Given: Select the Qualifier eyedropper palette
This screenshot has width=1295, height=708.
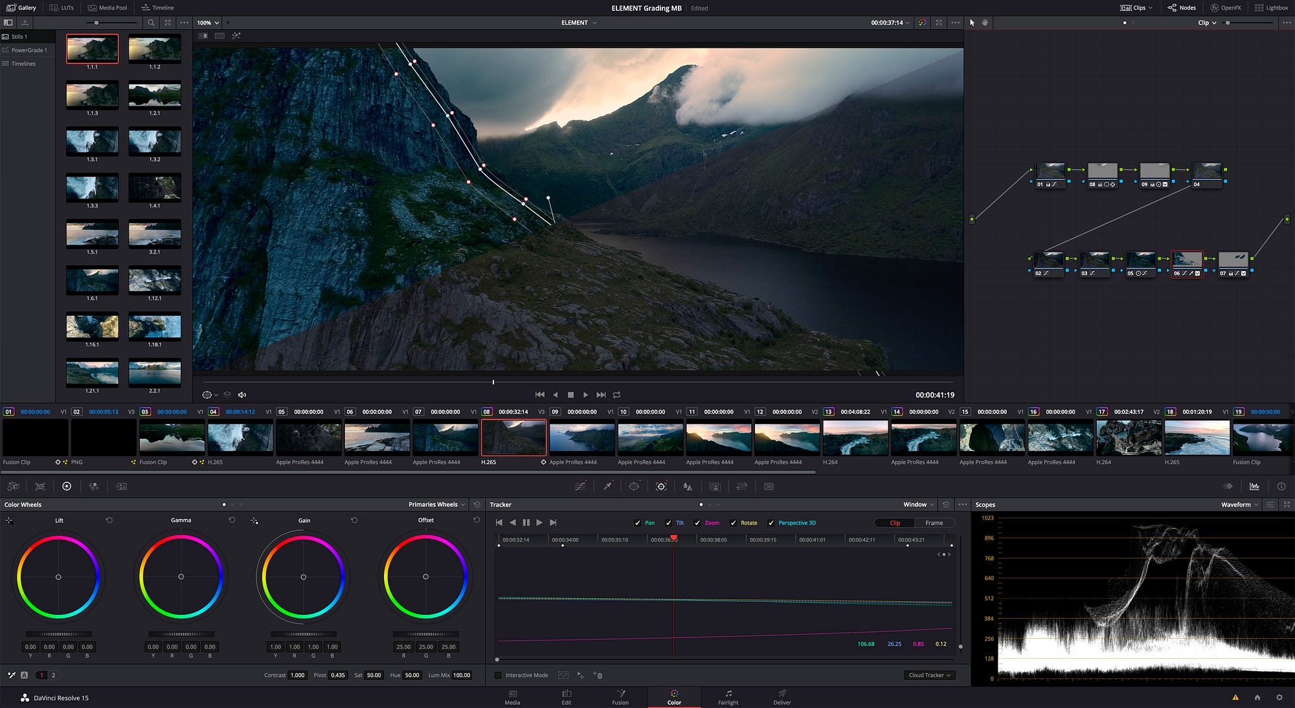Looking at the screenshot, I should pyautogui.click(x=607, y=486).
